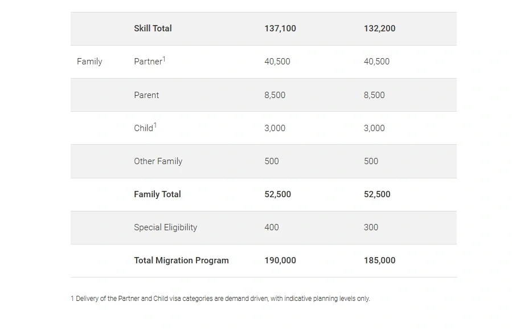Click the Skill Total row label
This screenshot has height=330, width=512.
click(x=153, y=28)
